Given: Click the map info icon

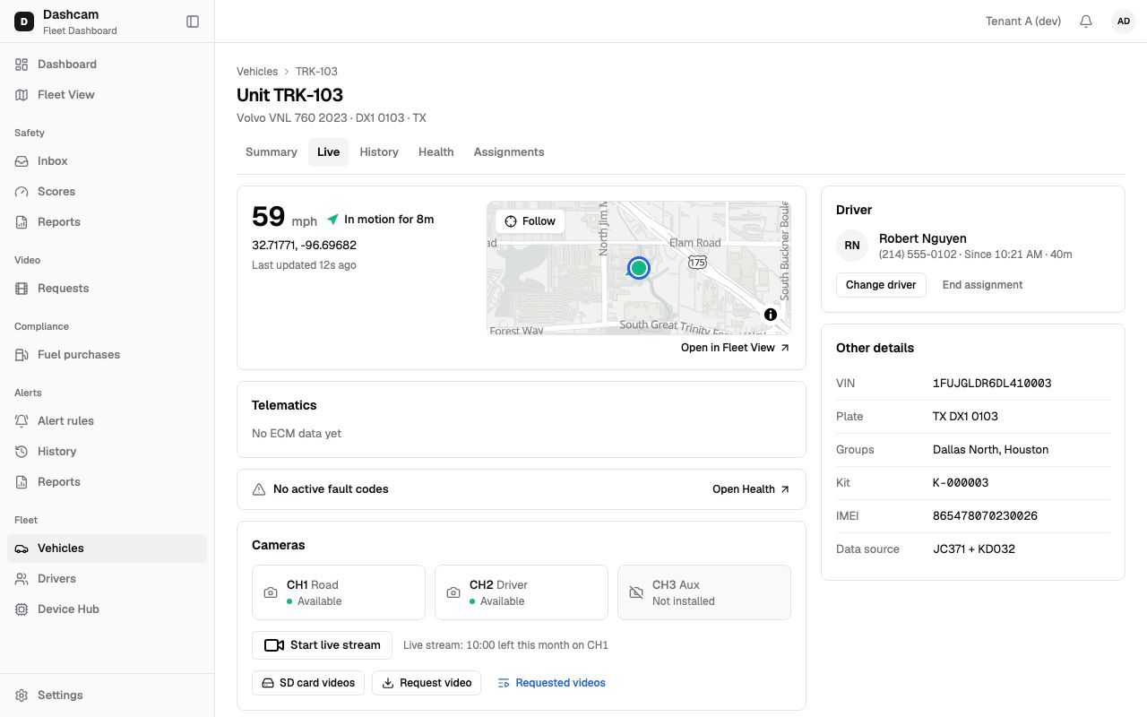Looking at the screenshot, I should click(771, 315).
